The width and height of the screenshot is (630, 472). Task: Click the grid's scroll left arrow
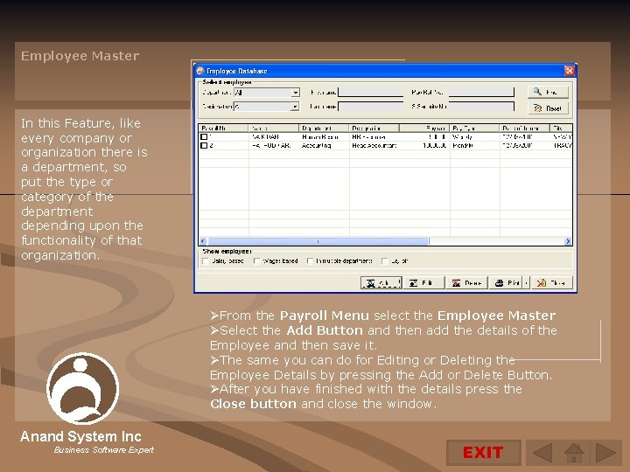click(x=203, y=241)
